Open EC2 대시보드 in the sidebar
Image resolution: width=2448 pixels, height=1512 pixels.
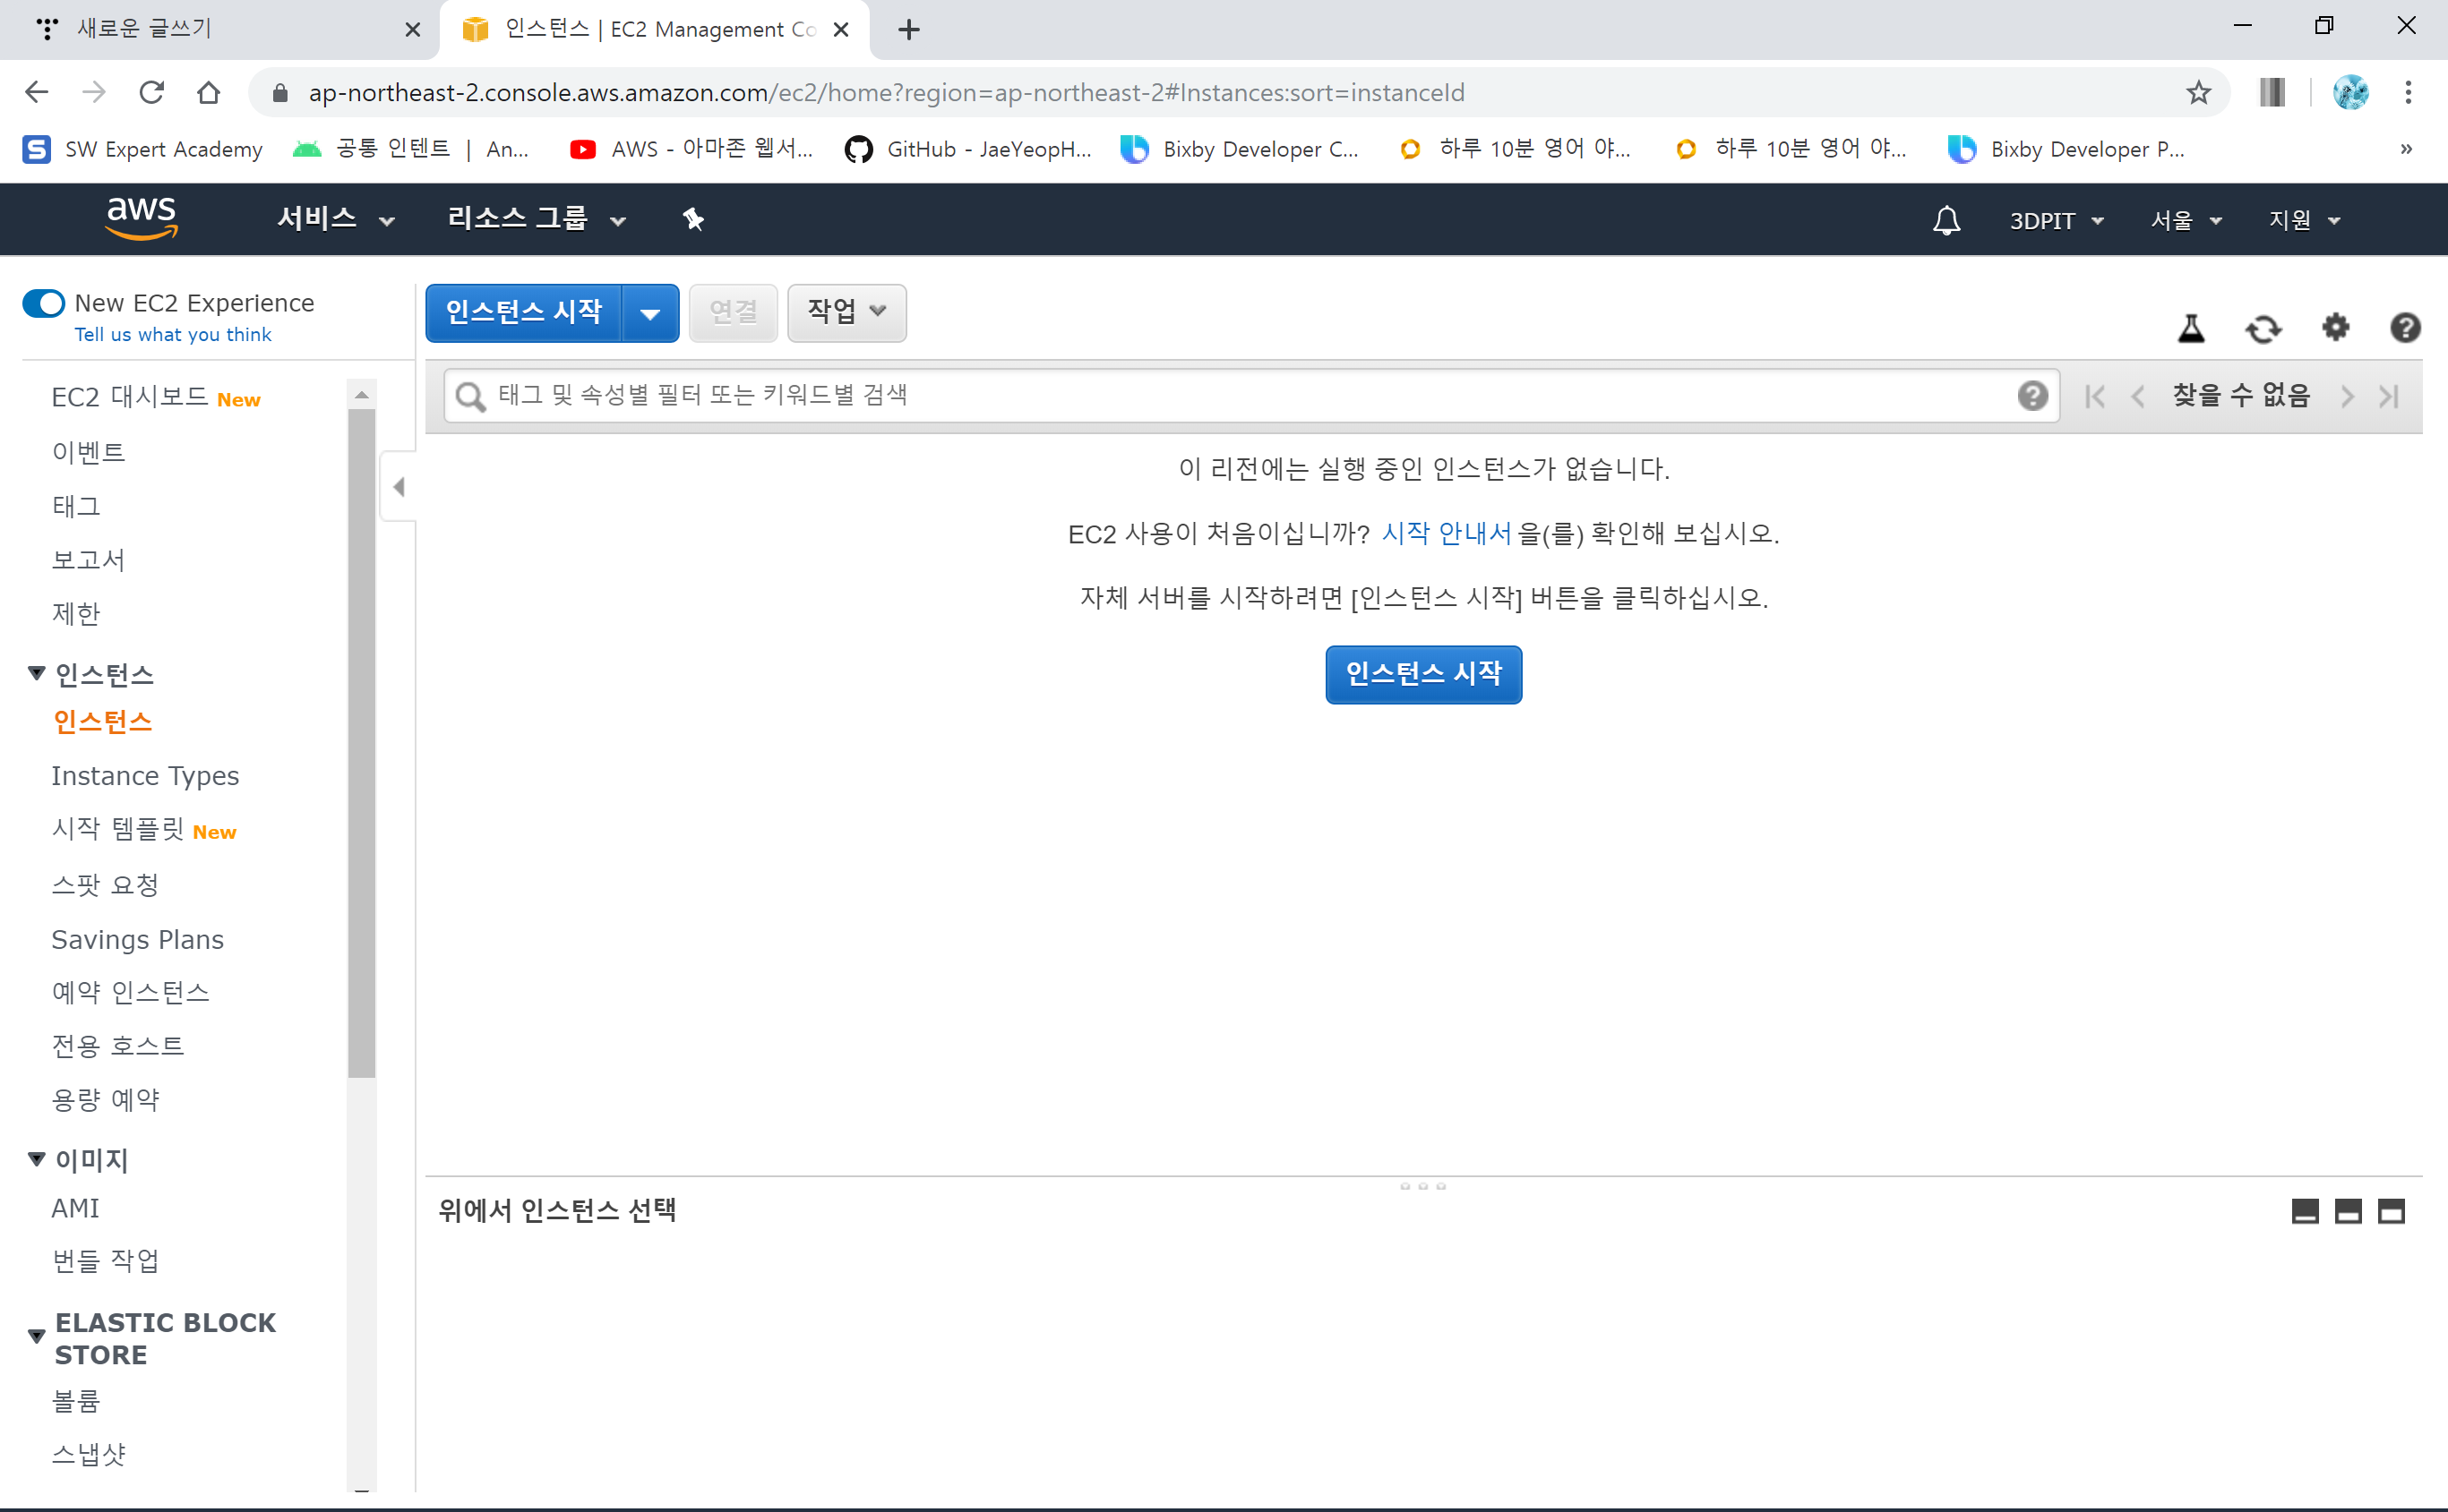click(130, 397)
